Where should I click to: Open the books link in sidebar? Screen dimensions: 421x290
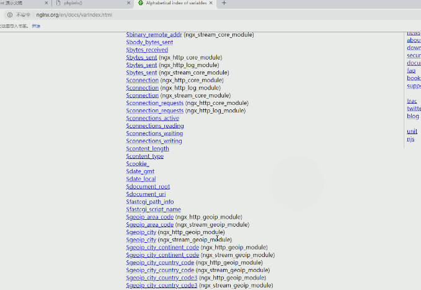[414, 78]
